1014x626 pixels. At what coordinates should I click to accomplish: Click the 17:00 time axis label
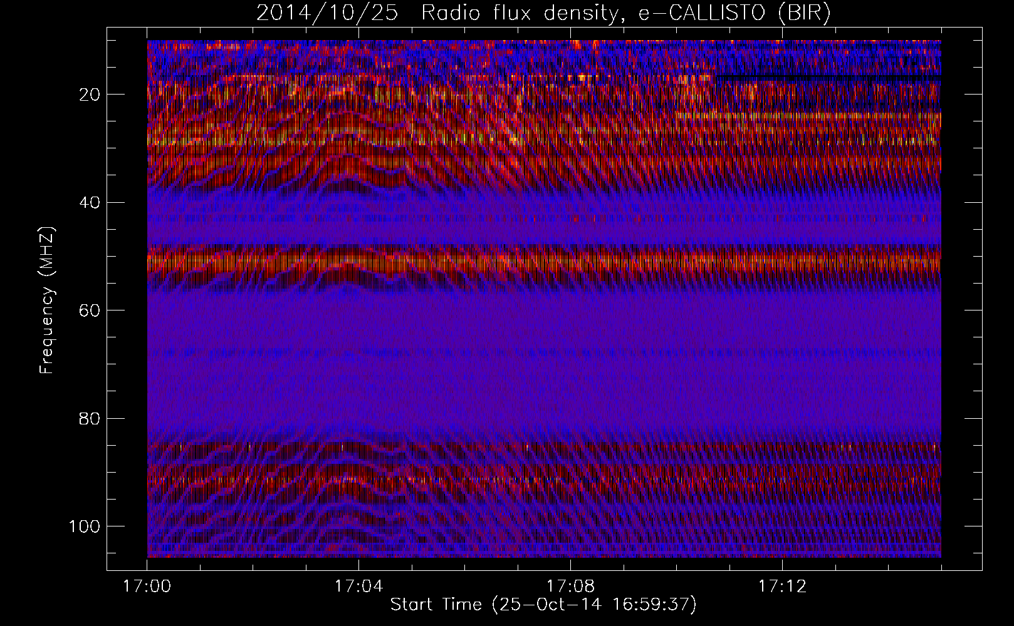[x=147, y=587]
